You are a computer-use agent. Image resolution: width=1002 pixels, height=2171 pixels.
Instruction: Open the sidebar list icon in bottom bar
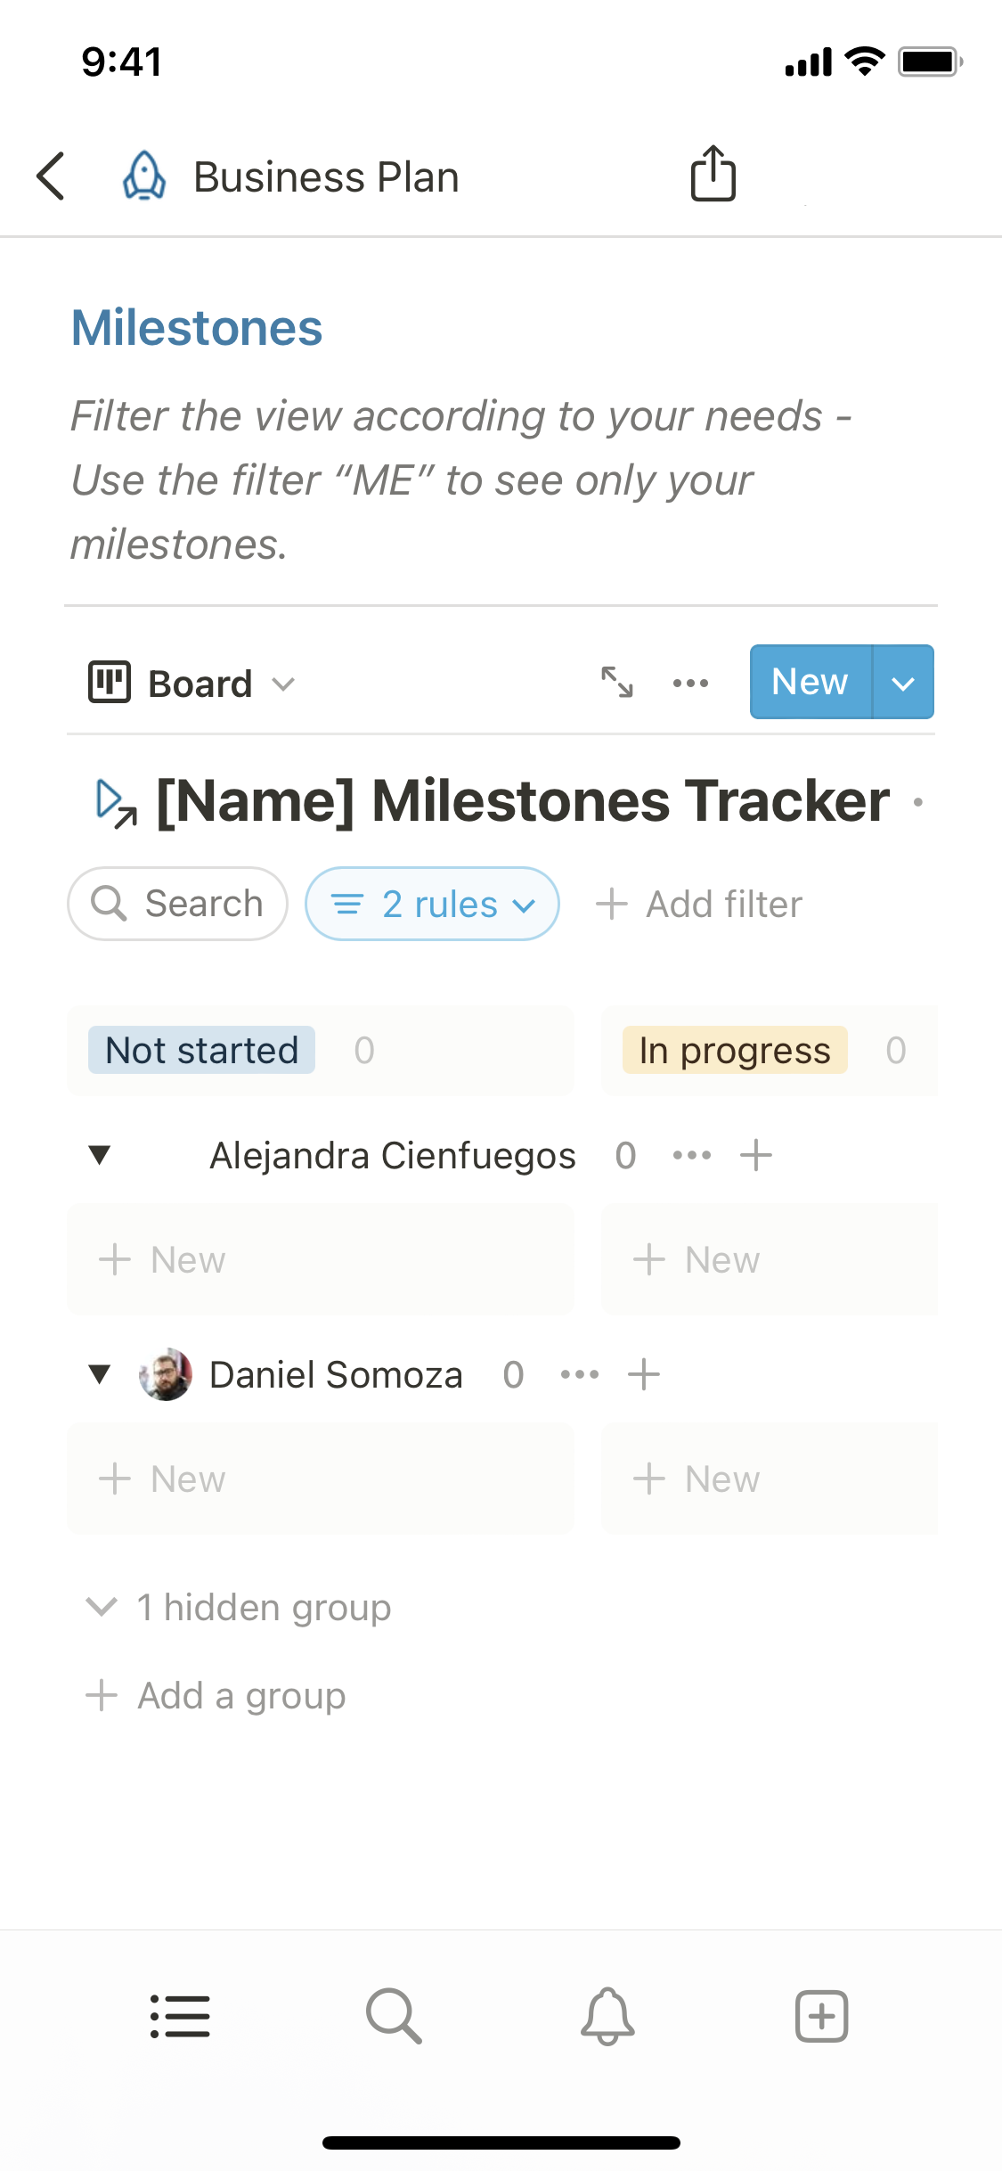180,2016
